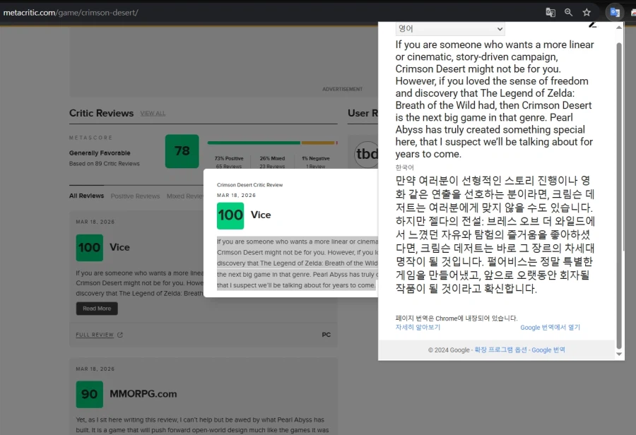The image size is (636, 435).
Task: Open the 영어 language dropdown
Action: click(450, 28)
